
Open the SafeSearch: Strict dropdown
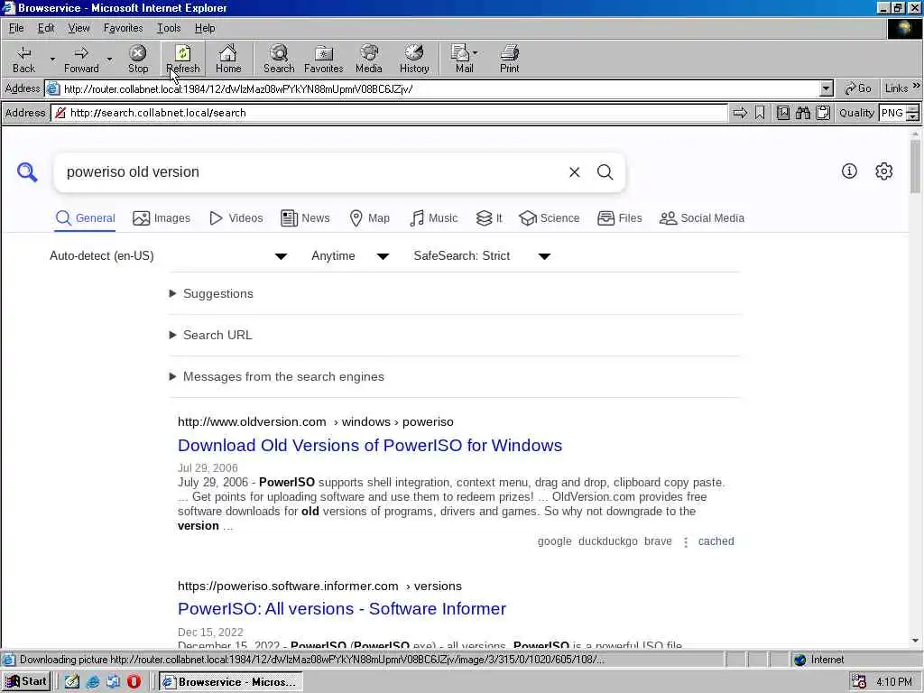click(482, 255)
